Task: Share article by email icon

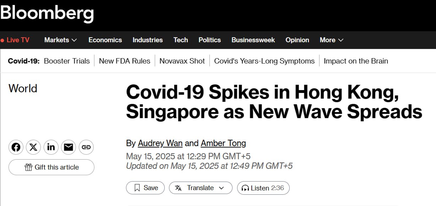Action: pos(69,147)
